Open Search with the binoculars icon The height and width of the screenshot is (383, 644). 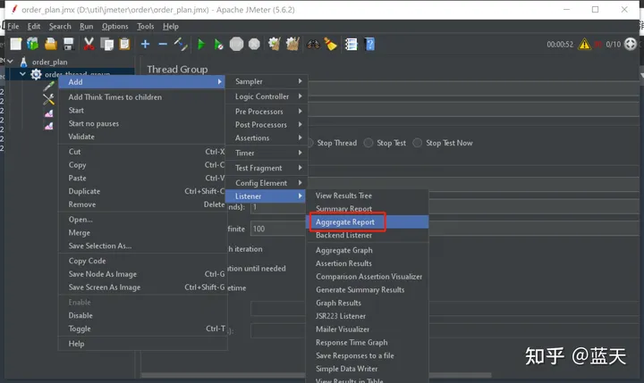[313, 44]
